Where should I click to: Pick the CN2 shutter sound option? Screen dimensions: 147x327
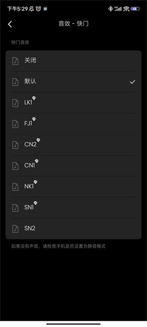coord(73,145)
